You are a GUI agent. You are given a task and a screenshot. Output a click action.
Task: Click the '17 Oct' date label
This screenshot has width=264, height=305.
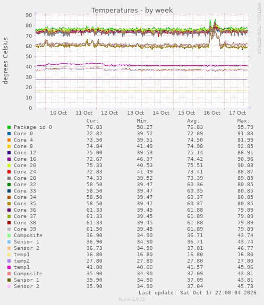(x=237, y=113)
